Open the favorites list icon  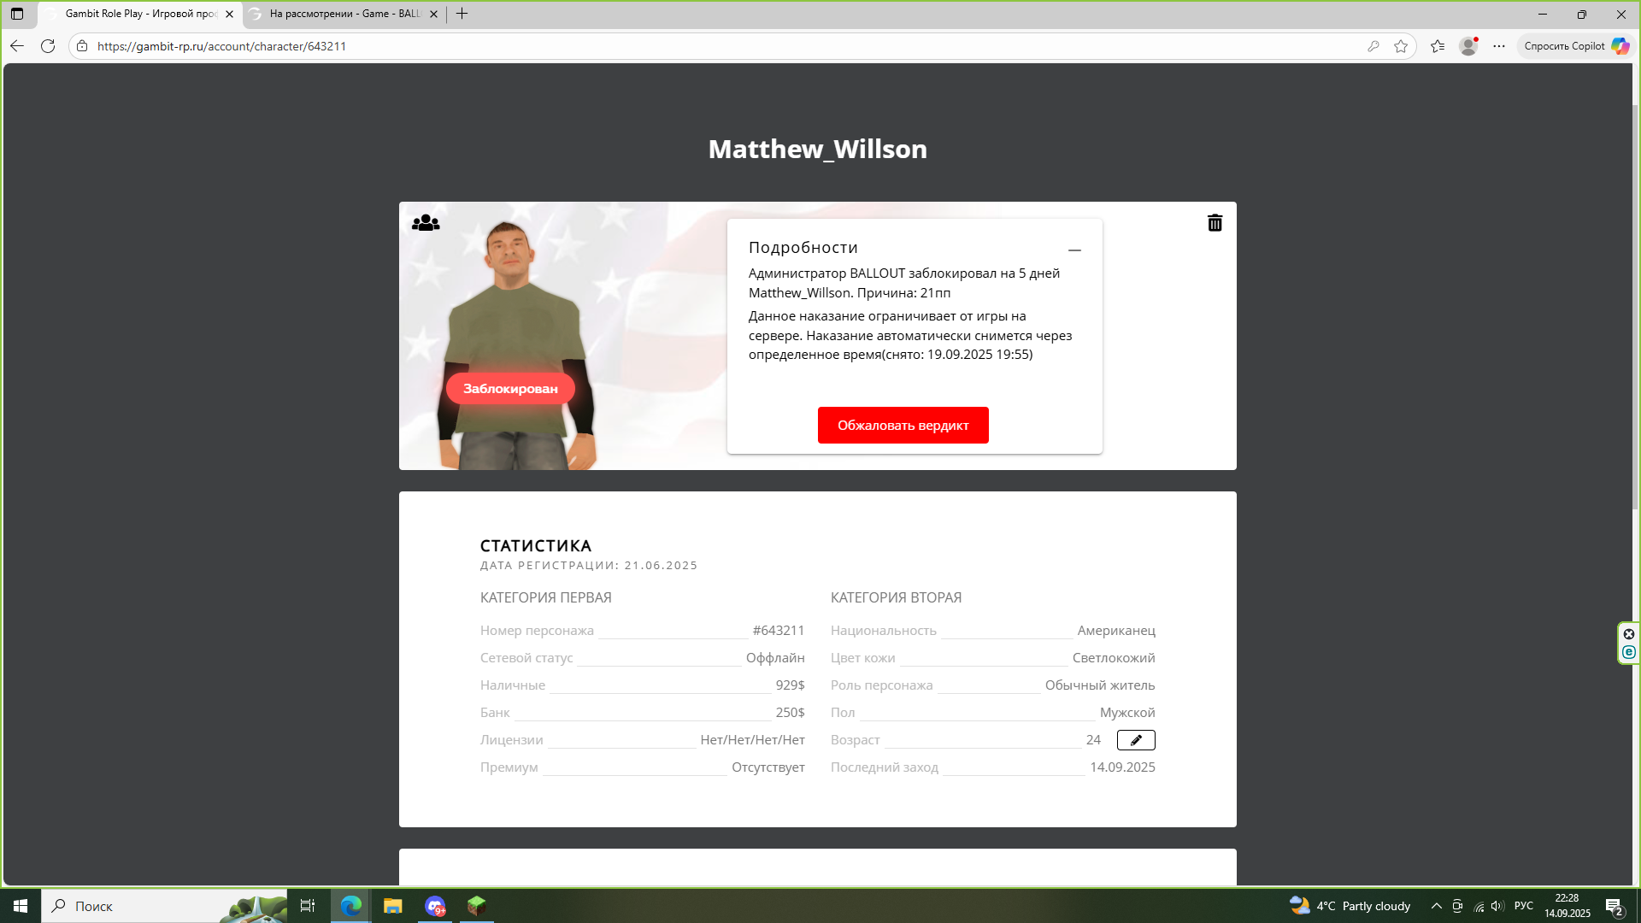[1438, 46]
